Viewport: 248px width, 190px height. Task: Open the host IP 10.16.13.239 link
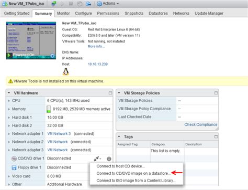point(98,64)
